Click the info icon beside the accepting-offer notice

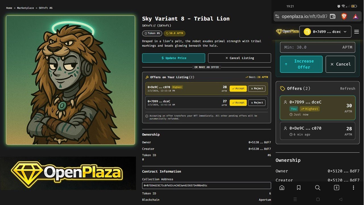147,116
